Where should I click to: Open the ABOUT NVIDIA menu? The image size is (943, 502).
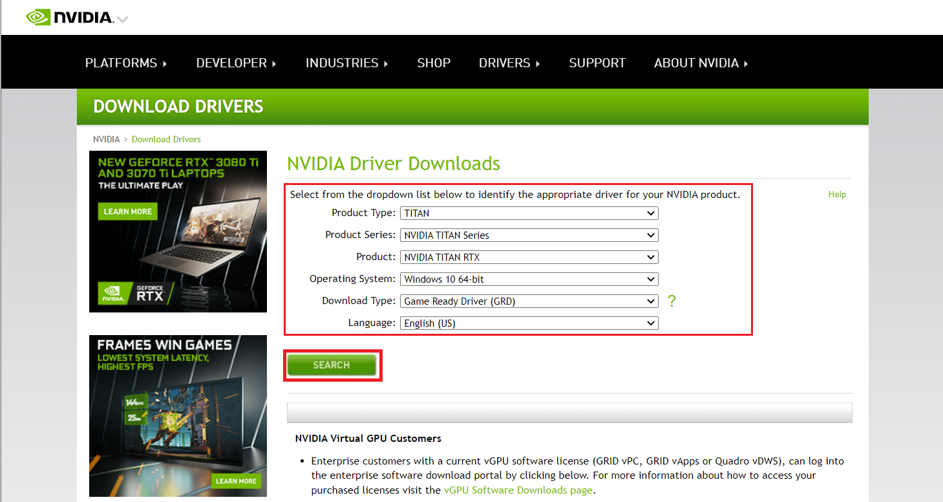click(701, 63)
